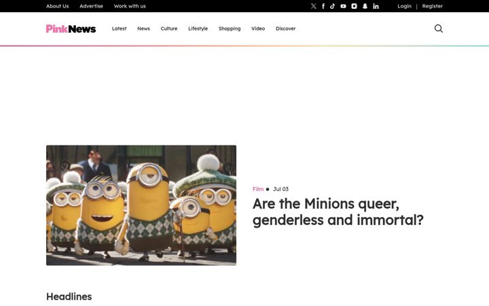Open the search magnifier icon
The image size is (489, 306).
pos(439,29)
